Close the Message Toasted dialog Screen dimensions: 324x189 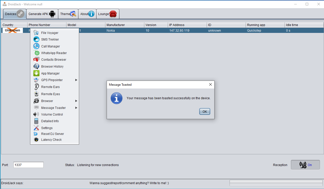tap(210, 84)
